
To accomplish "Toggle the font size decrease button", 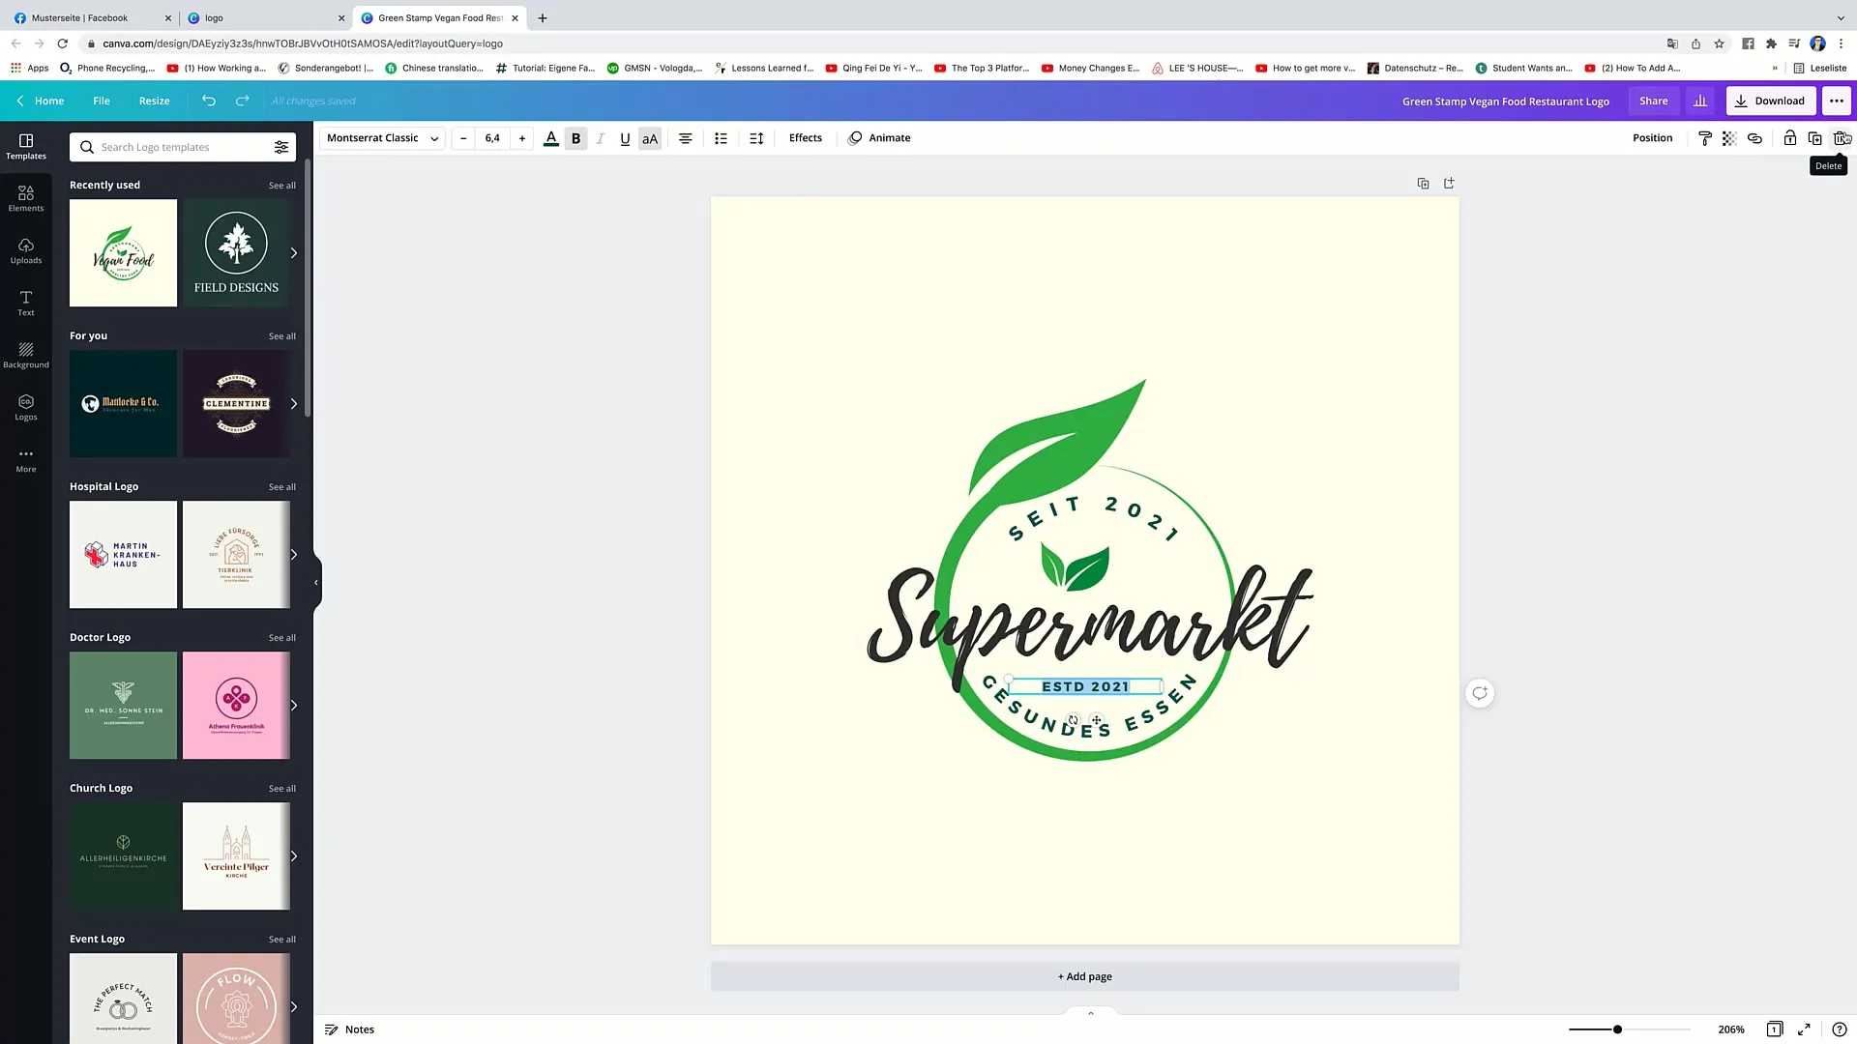I will coord(463,137).
